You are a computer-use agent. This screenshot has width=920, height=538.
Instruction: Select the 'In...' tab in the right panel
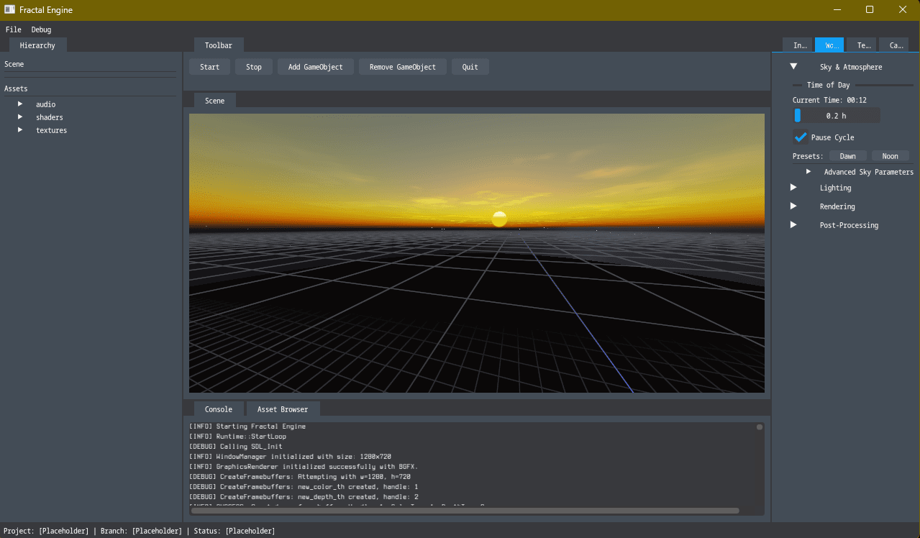(x=800, y=45)
